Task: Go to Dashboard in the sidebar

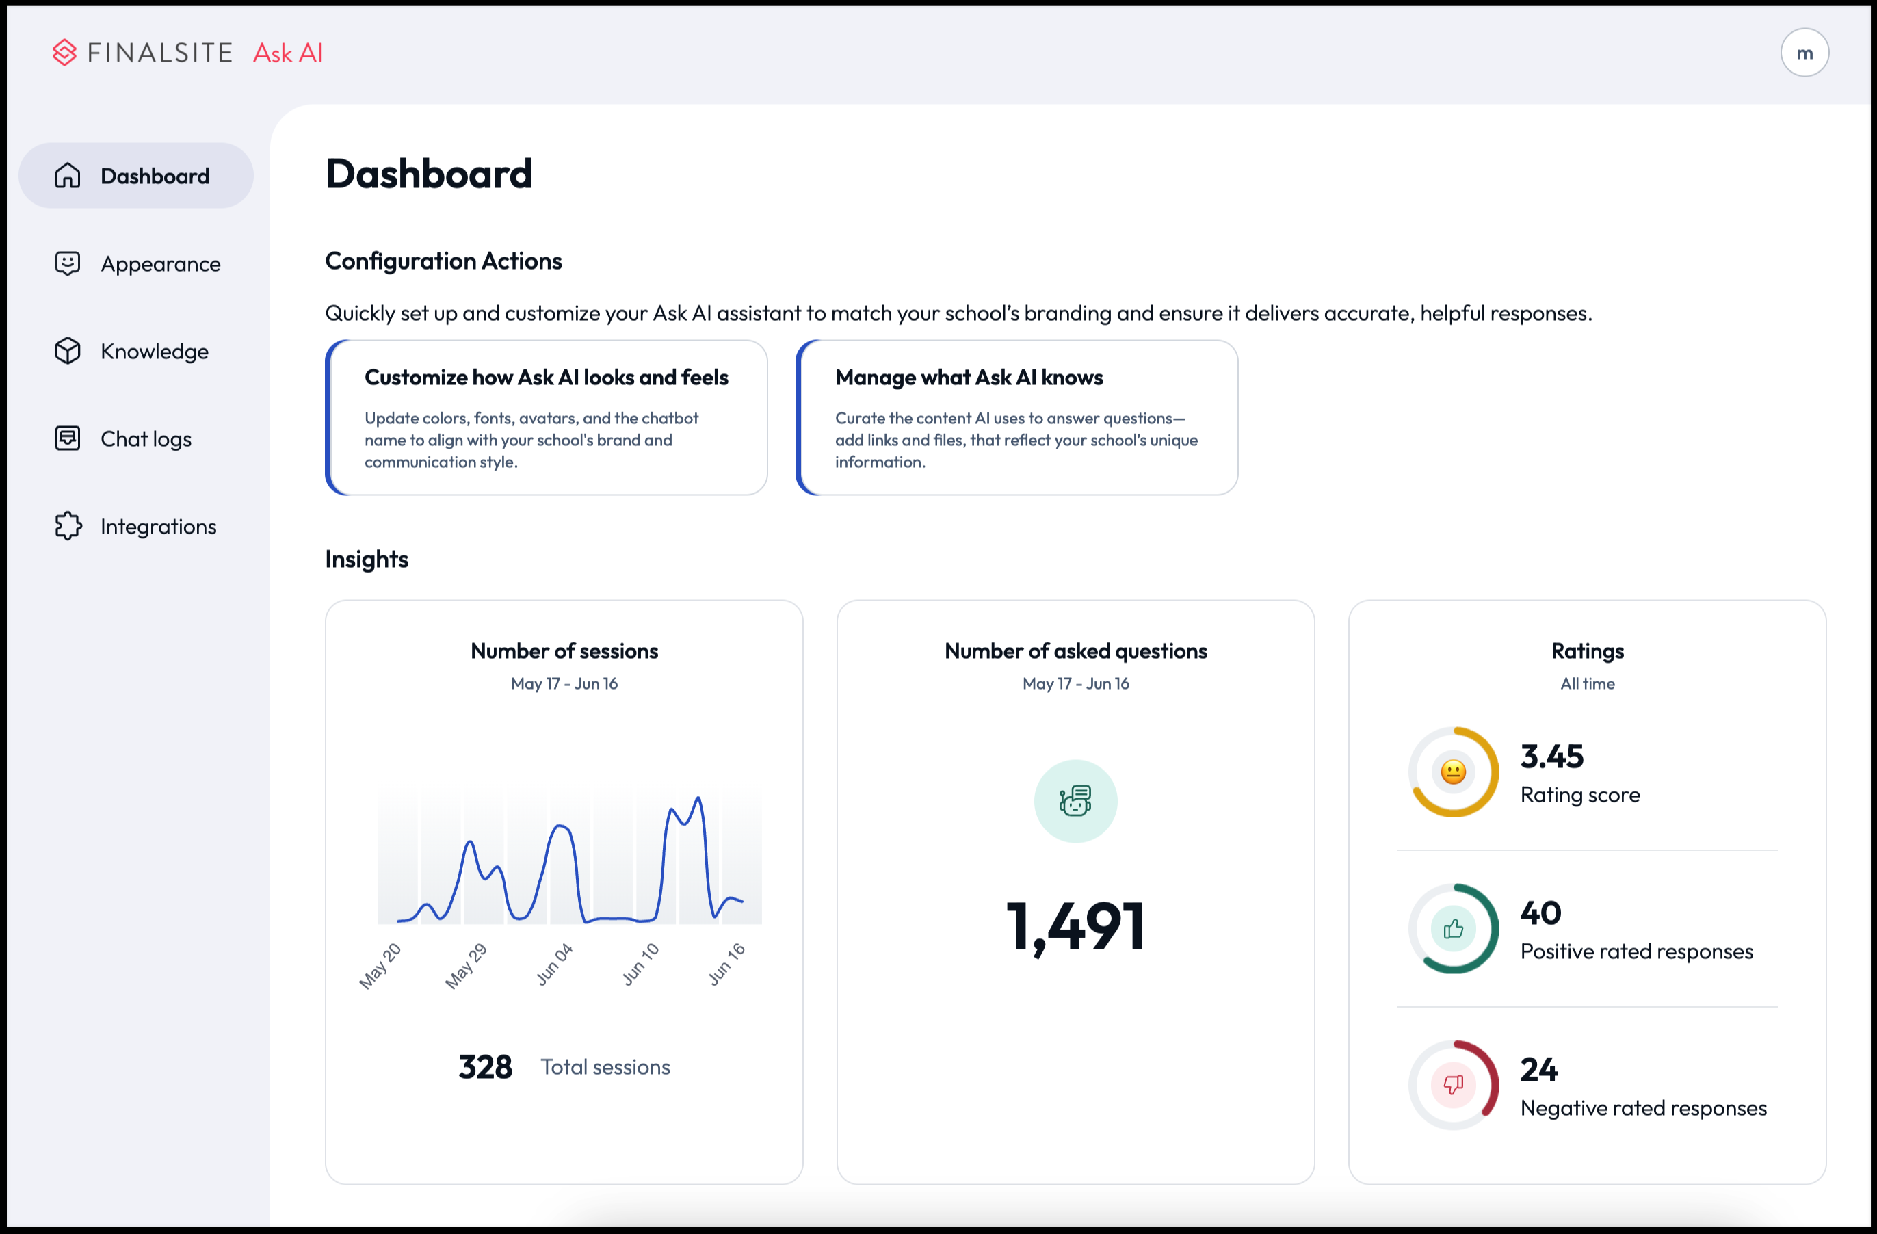Action: pos(136,176)
